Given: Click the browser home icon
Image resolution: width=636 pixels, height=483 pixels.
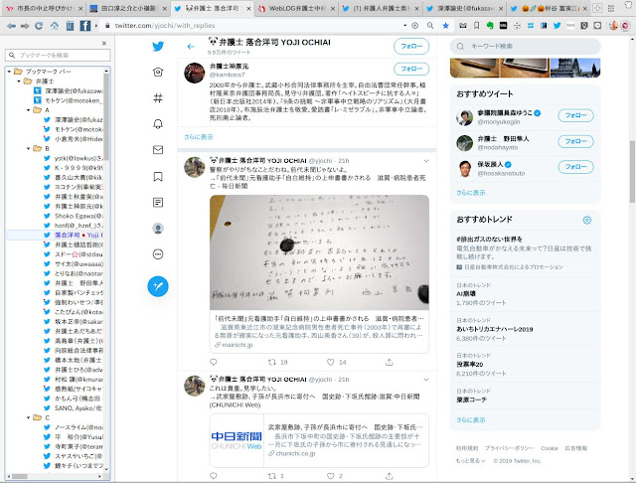Looking at the screenshot, I should point(55,26).
